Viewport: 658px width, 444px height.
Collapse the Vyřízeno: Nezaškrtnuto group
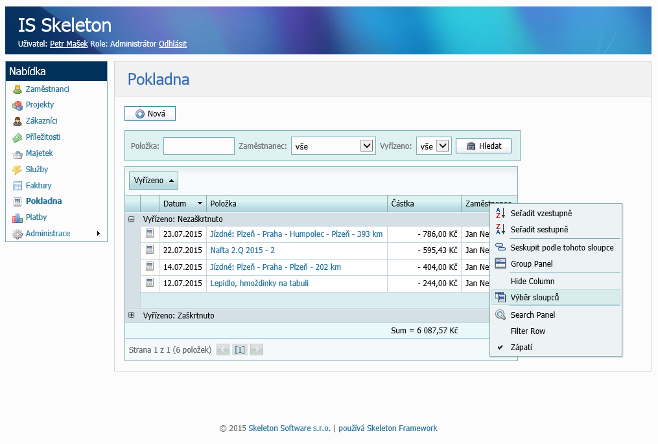pyautogui.click(x=132, y=219)
